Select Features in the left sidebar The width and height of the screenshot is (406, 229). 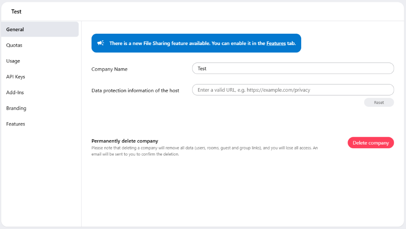click(x=15, y=124)
